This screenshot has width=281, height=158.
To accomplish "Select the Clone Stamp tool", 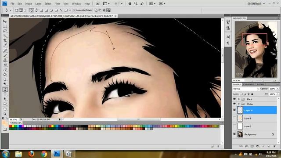I will tap(5, 60).
